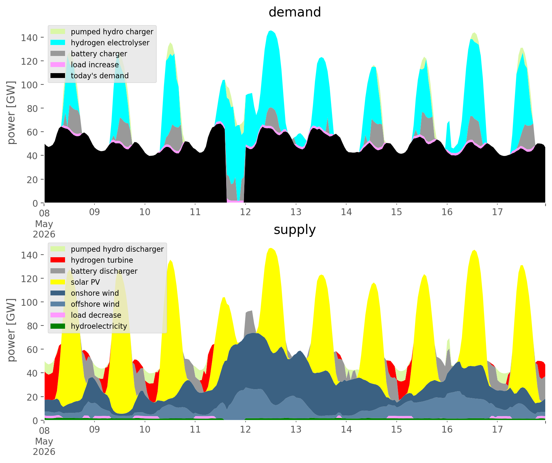Click the 16 date tick on supply axis
552x463 pixels.
[x=447, y=430]
